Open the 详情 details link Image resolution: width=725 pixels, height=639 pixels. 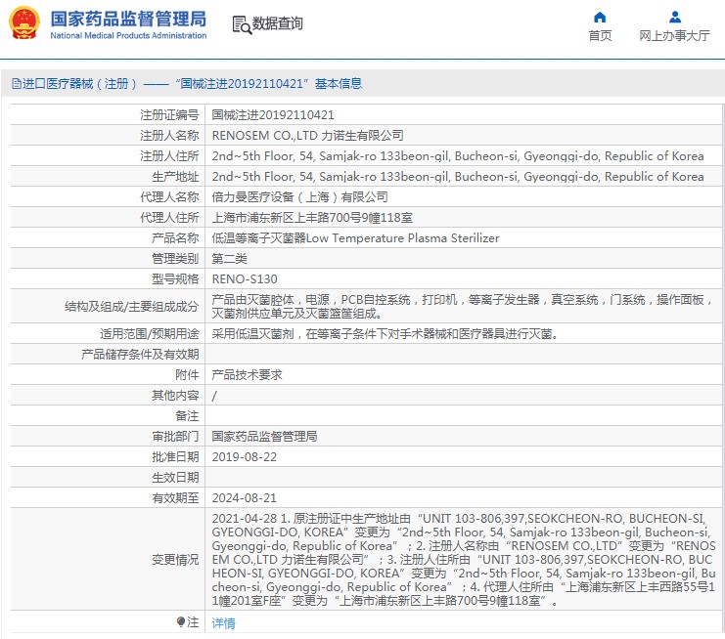223,622
